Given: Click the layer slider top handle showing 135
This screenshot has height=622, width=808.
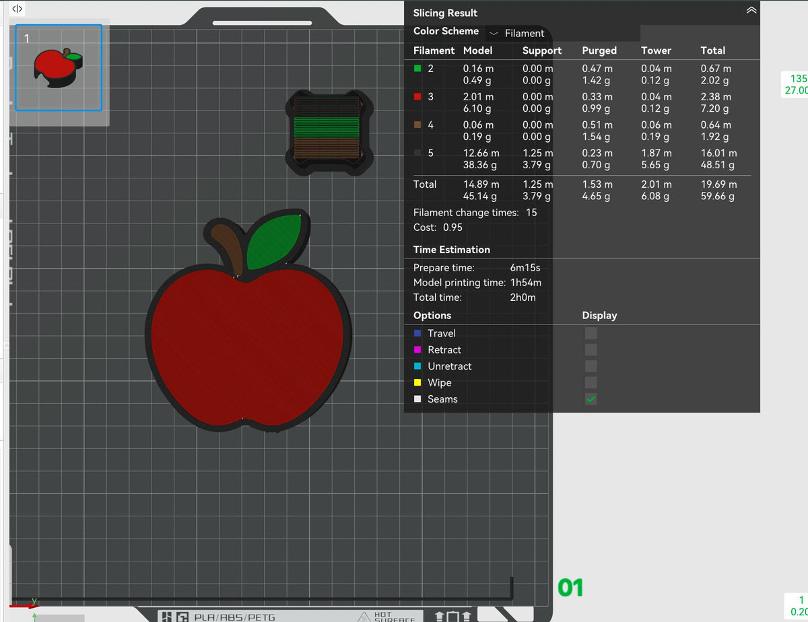Looking at the screenshot, I should tap(795, 84).
